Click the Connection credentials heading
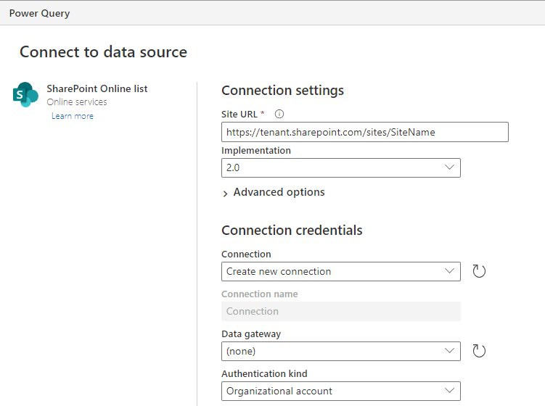Viewport: 545px width, 406px height. 292,231
